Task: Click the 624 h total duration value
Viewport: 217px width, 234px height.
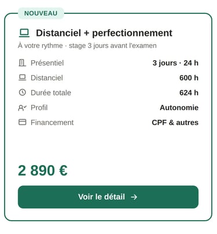Action: (189, 93)
